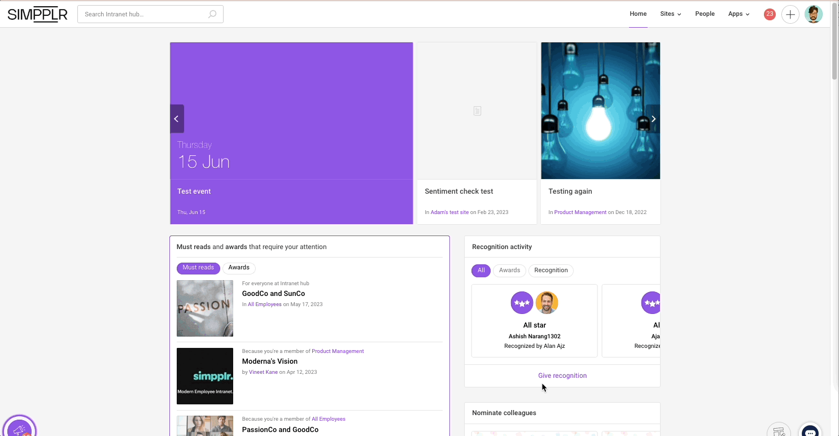Open the Testing again title
Screen dimensions: 839x436
(x=570, y=191)
